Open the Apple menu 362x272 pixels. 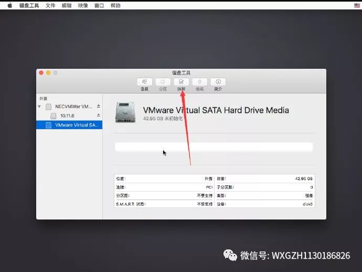click(x=9, y=5)
